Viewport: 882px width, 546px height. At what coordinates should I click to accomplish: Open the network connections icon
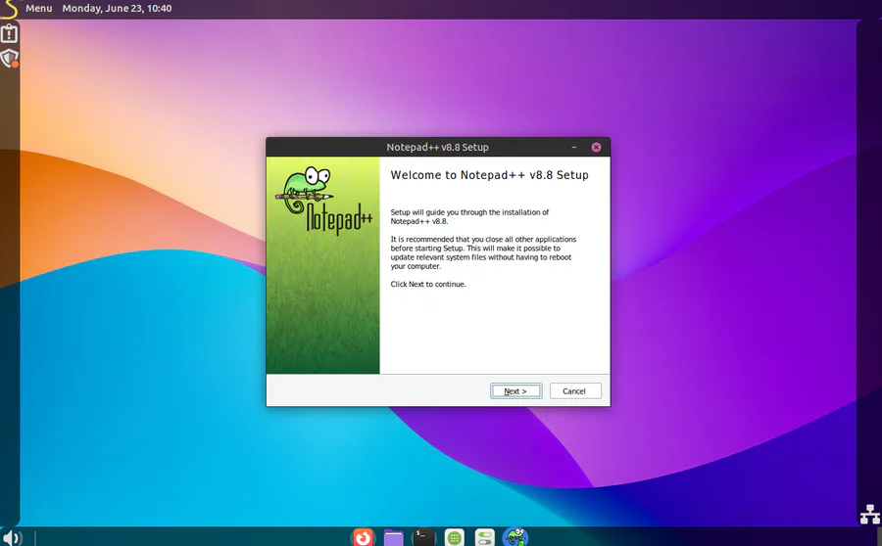pyautogui.click(x=869, y=515)
